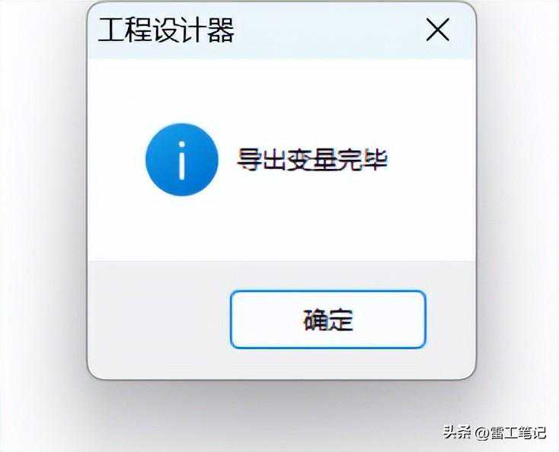The image size is (559, 452).
Task: Click the blue-outlined focused OK button
Action: 328,320
